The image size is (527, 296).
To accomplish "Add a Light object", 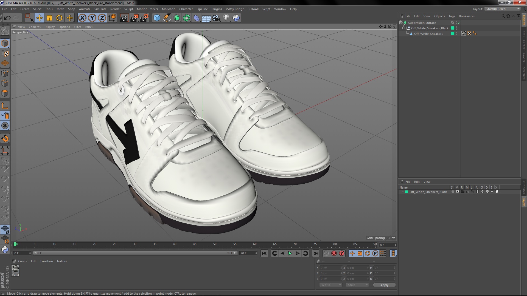I will [x=226, y=18].
